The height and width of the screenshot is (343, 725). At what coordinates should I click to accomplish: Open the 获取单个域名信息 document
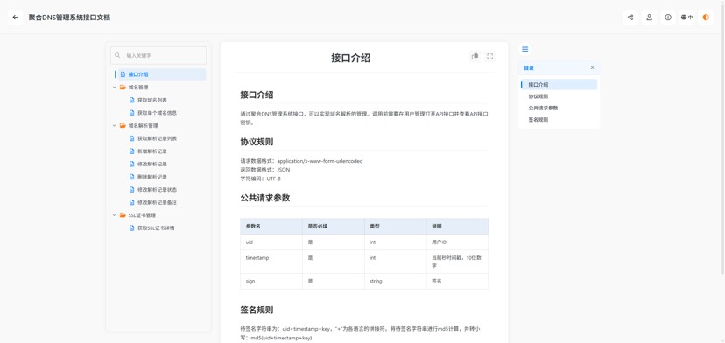[158, 113]
